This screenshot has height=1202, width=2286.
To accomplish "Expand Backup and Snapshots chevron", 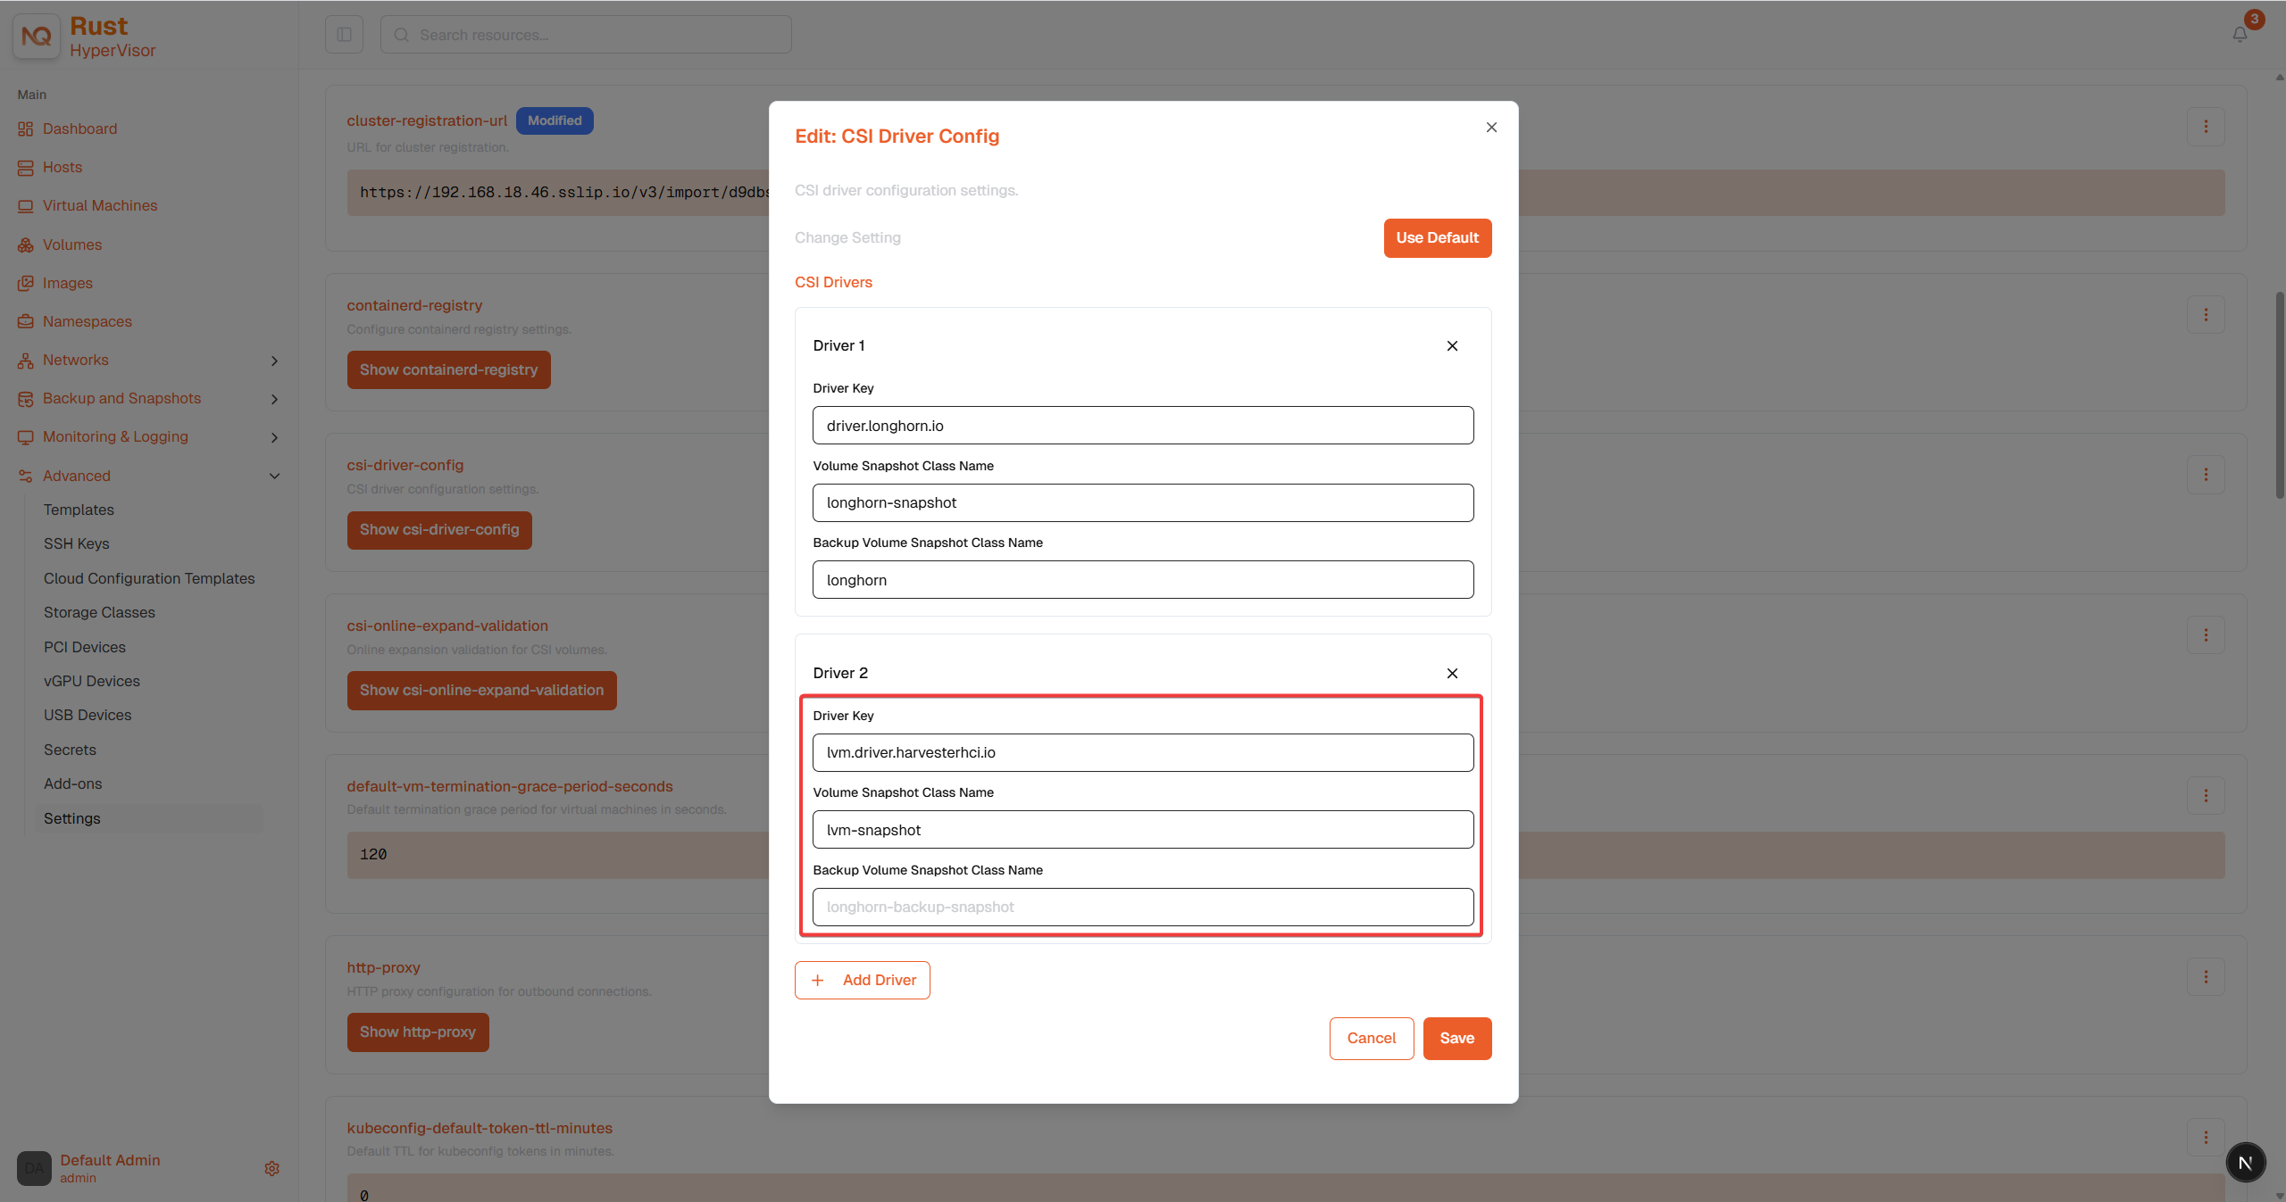I will tap(274, 399).
